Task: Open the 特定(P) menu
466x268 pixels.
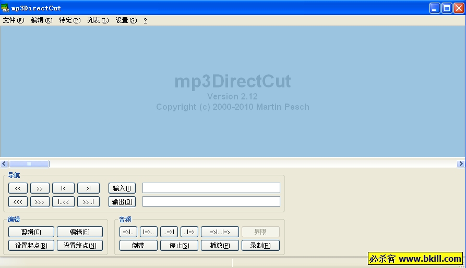Action: pyautogui.click(x=70, y=20)
